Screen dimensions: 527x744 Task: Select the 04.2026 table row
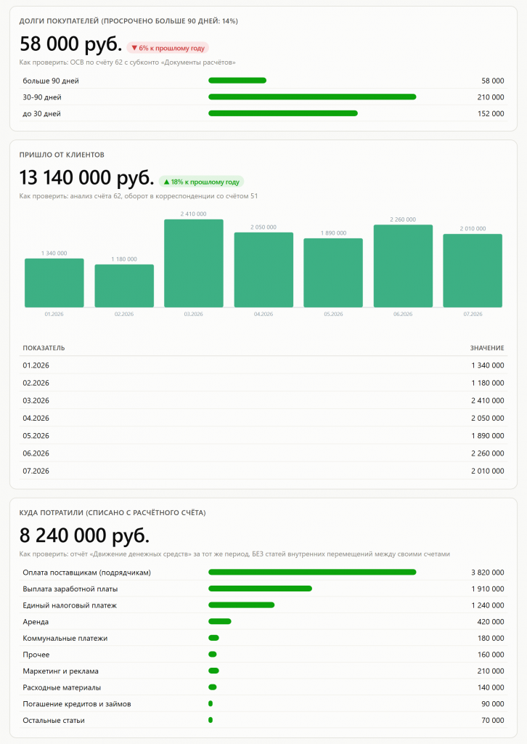coord(263,418)
